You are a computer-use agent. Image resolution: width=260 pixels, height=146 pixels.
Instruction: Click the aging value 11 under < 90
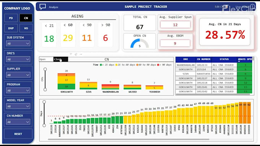[x=87, y=38]
